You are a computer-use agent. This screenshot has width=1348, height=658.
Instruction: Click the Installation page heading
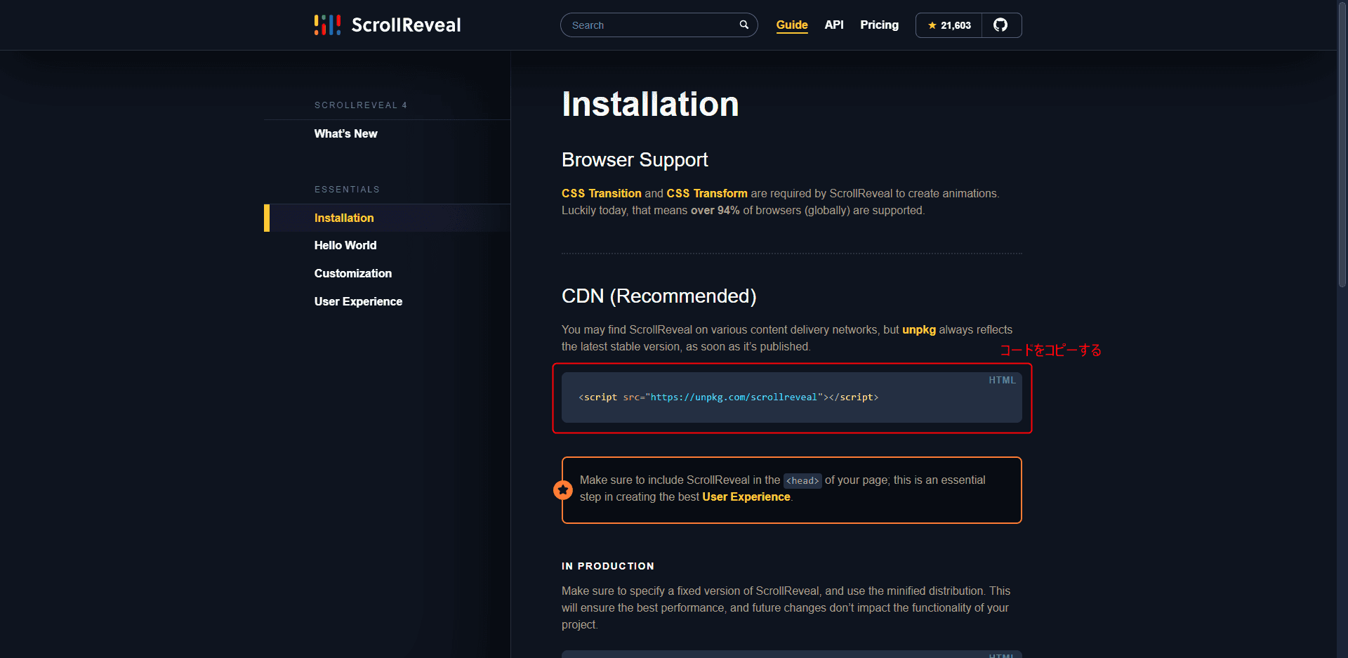point(650,105)
